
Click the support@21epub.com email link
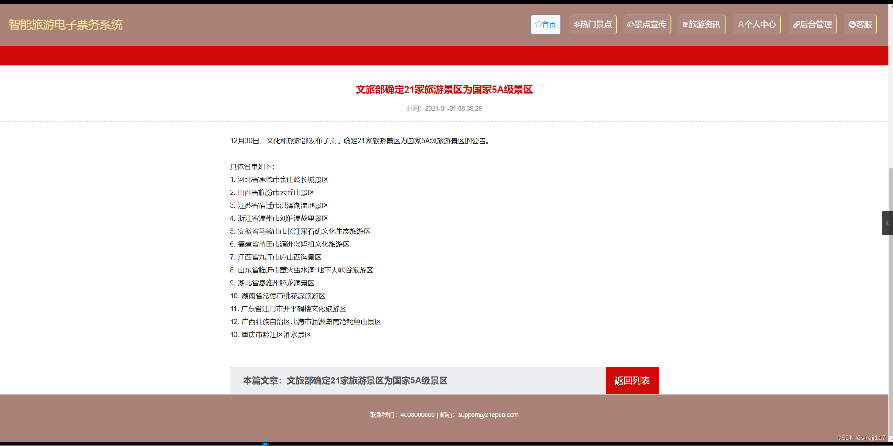click(x=488, y=414)
